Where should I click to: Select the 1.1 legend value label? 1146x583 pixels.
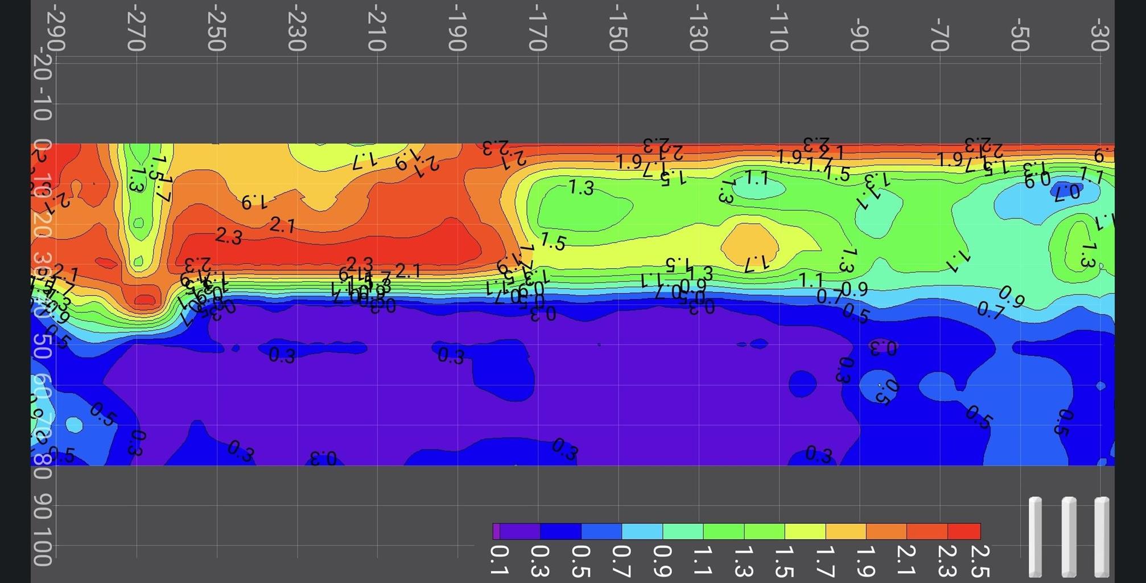[702, 560]
